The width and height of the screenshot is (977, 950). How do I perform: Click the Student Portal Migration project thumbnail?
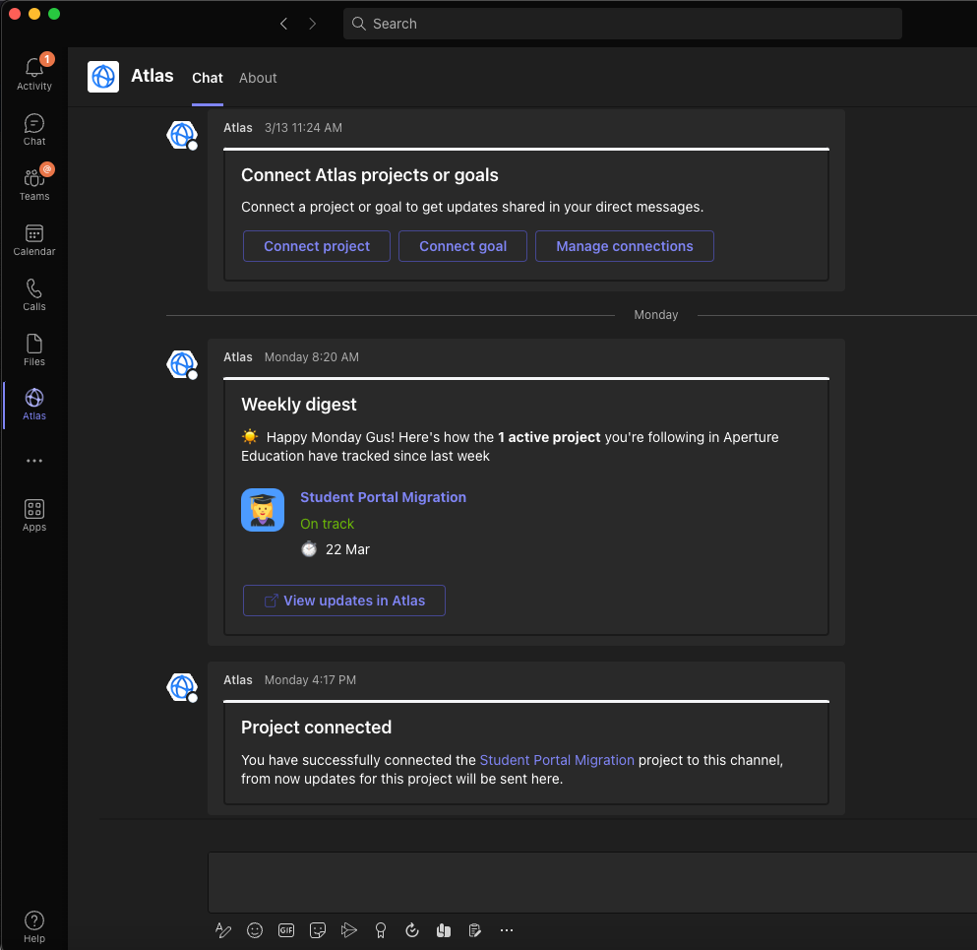pyautogui.click(x=263, y=510)
